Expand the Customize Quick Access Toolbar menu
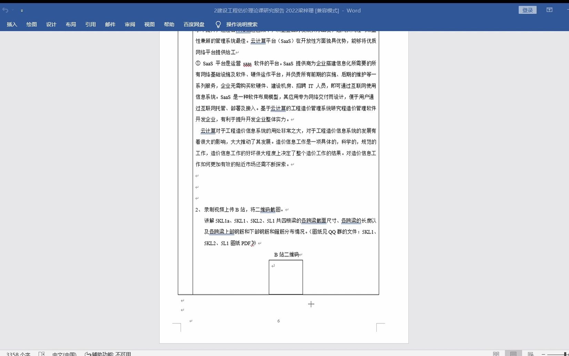The image size is (569, 356). (22, 11)
